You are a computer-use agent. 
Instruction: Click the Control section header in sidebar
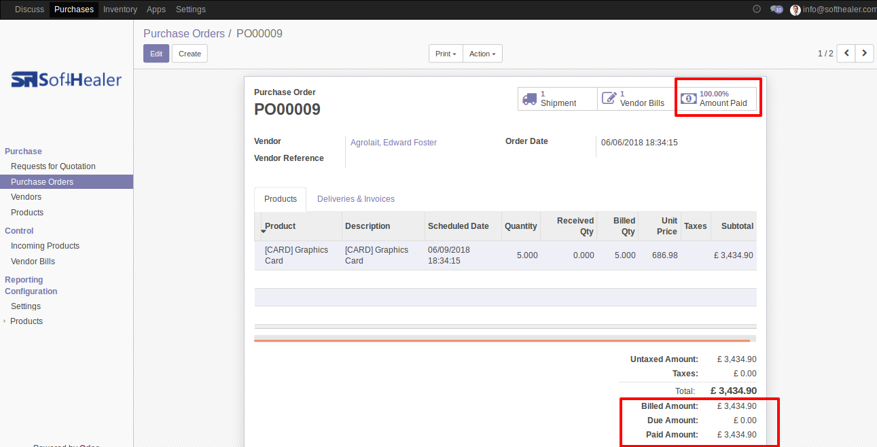coord(19,231)
